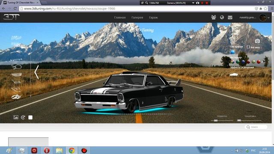Image resolution: width=274 pixels, height=154 pixels.
Task: Toggle the Все авто checkbox
Action: coord(248,47)
